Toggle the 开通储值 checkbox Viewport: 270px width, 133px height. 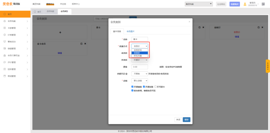[132, 87]
